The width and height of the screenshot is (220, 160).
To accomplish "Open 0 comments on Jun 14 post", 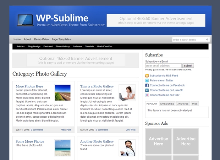I will pos(37,130).
